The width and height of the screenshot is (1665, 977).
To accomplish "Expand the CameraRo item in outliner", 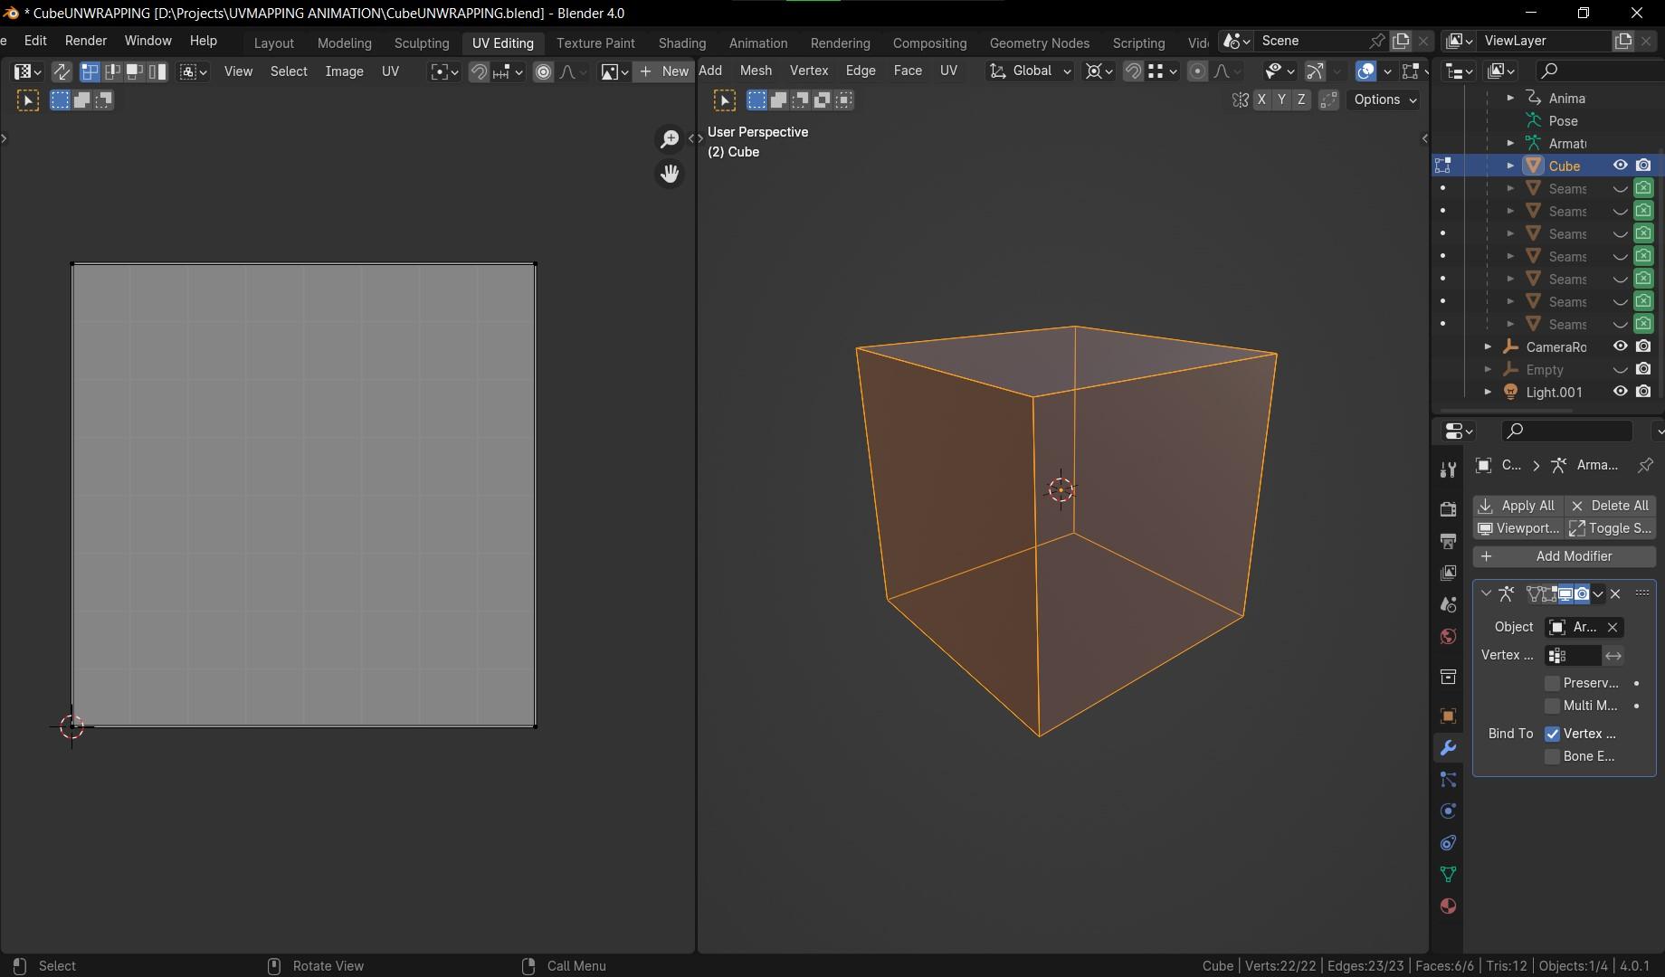I will point(1488,347).
